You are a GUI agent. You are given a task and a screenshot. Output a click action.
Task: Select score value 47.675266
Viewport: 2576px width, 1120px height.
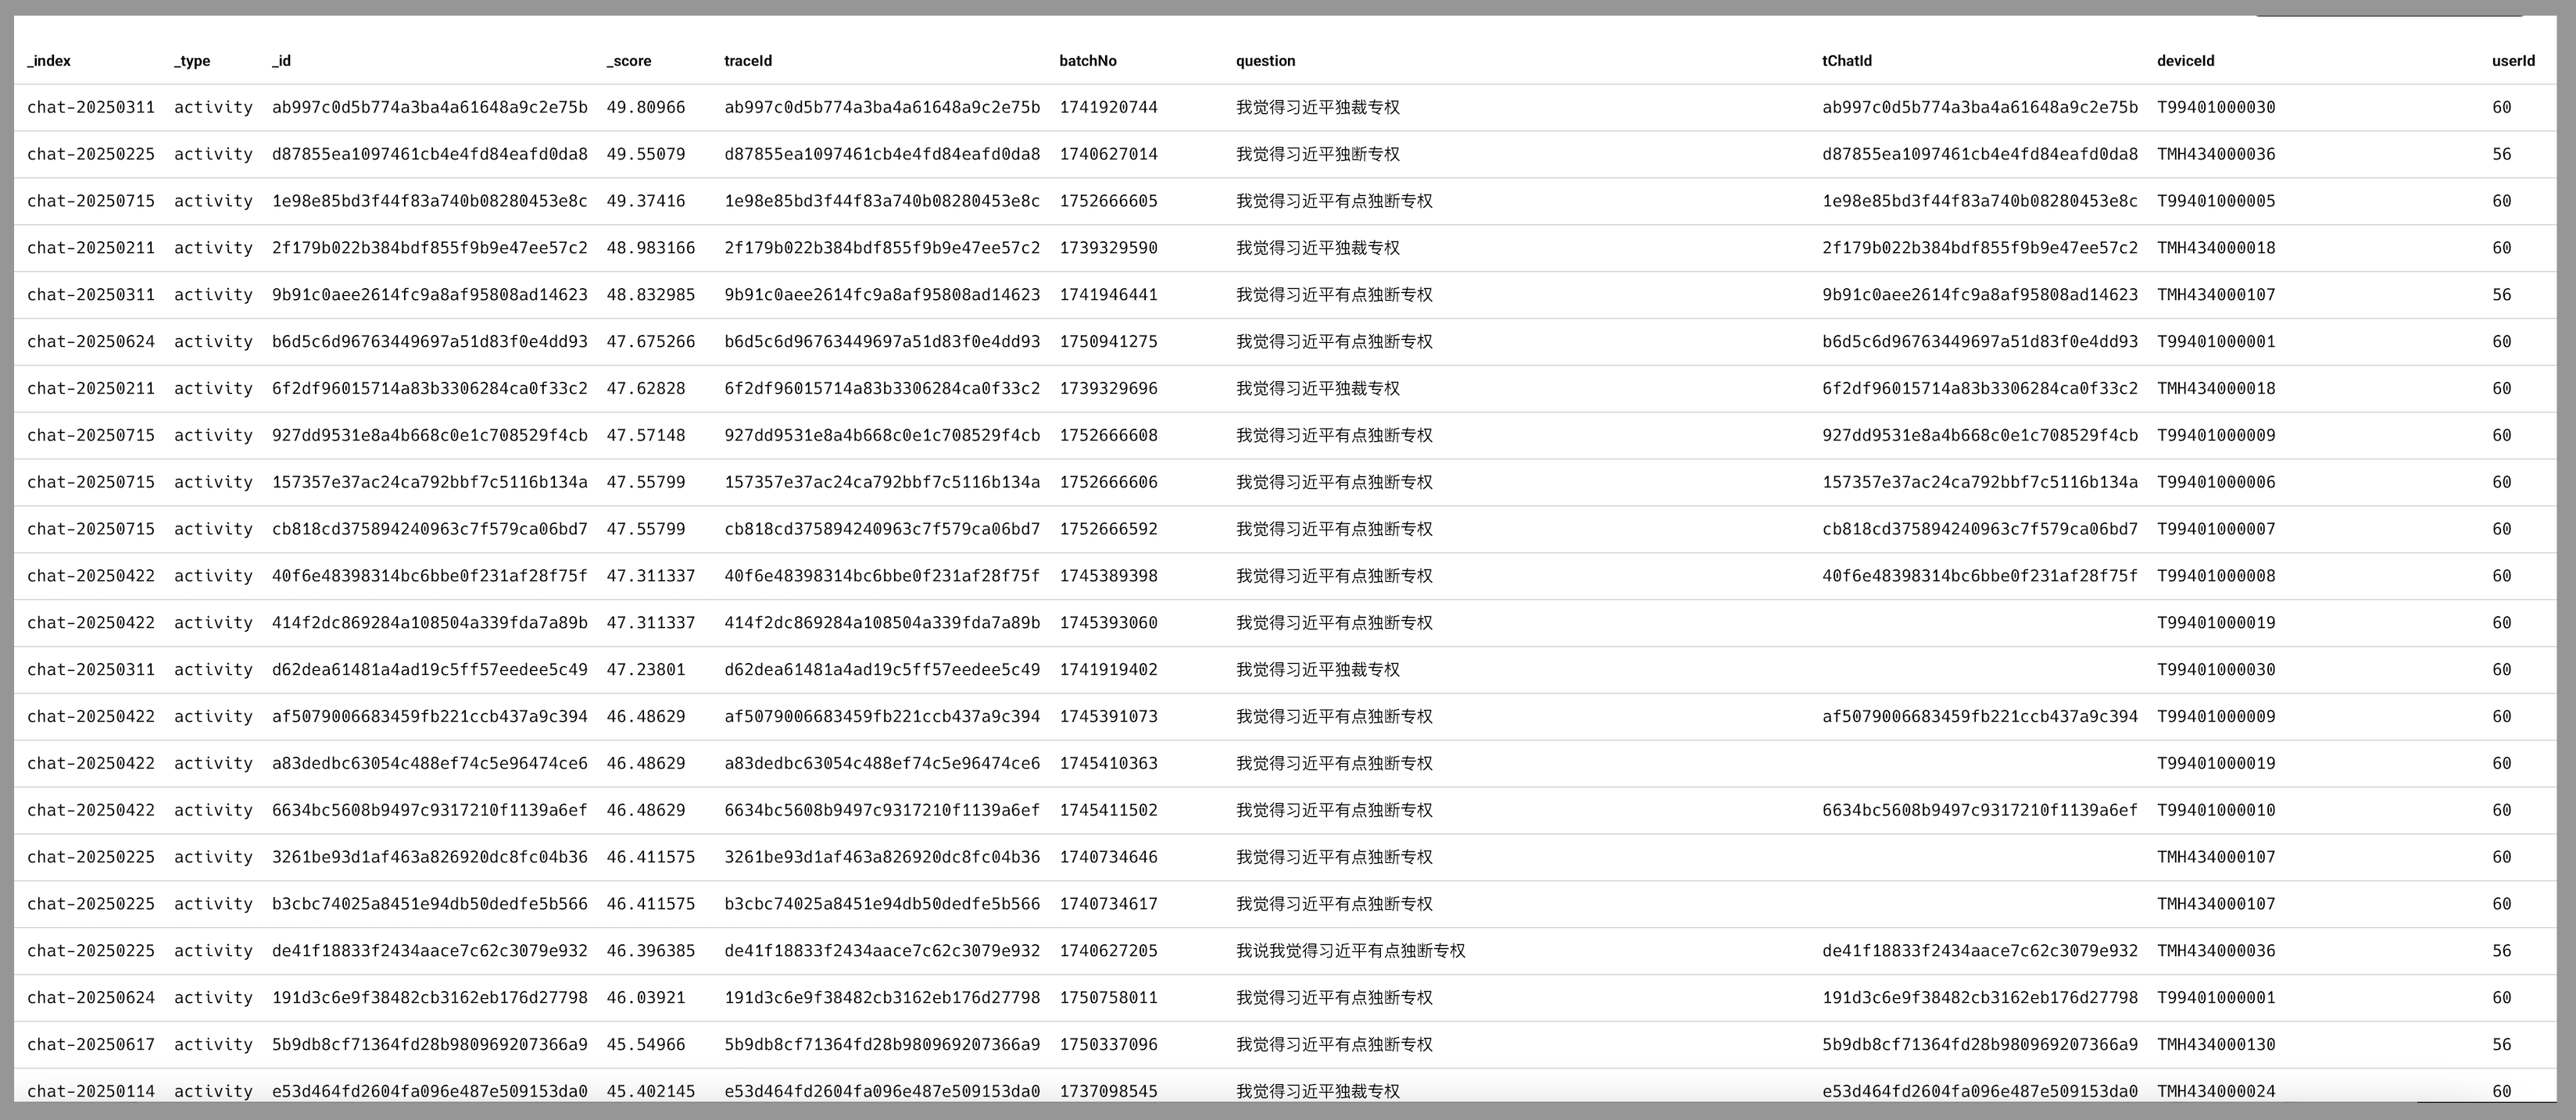coord(651,343)
